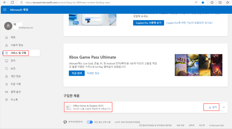Click the Xbox Game Pass Ultimate heading
This screenshot has width=232, height=129.
coord(92,57)
